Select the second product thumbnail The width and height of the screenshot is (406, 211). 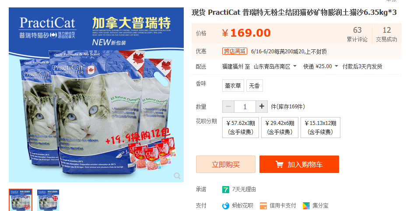tap(48, 200)
